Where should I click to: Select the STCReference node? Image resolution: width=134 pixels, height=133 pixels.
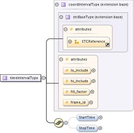(88, 42)
